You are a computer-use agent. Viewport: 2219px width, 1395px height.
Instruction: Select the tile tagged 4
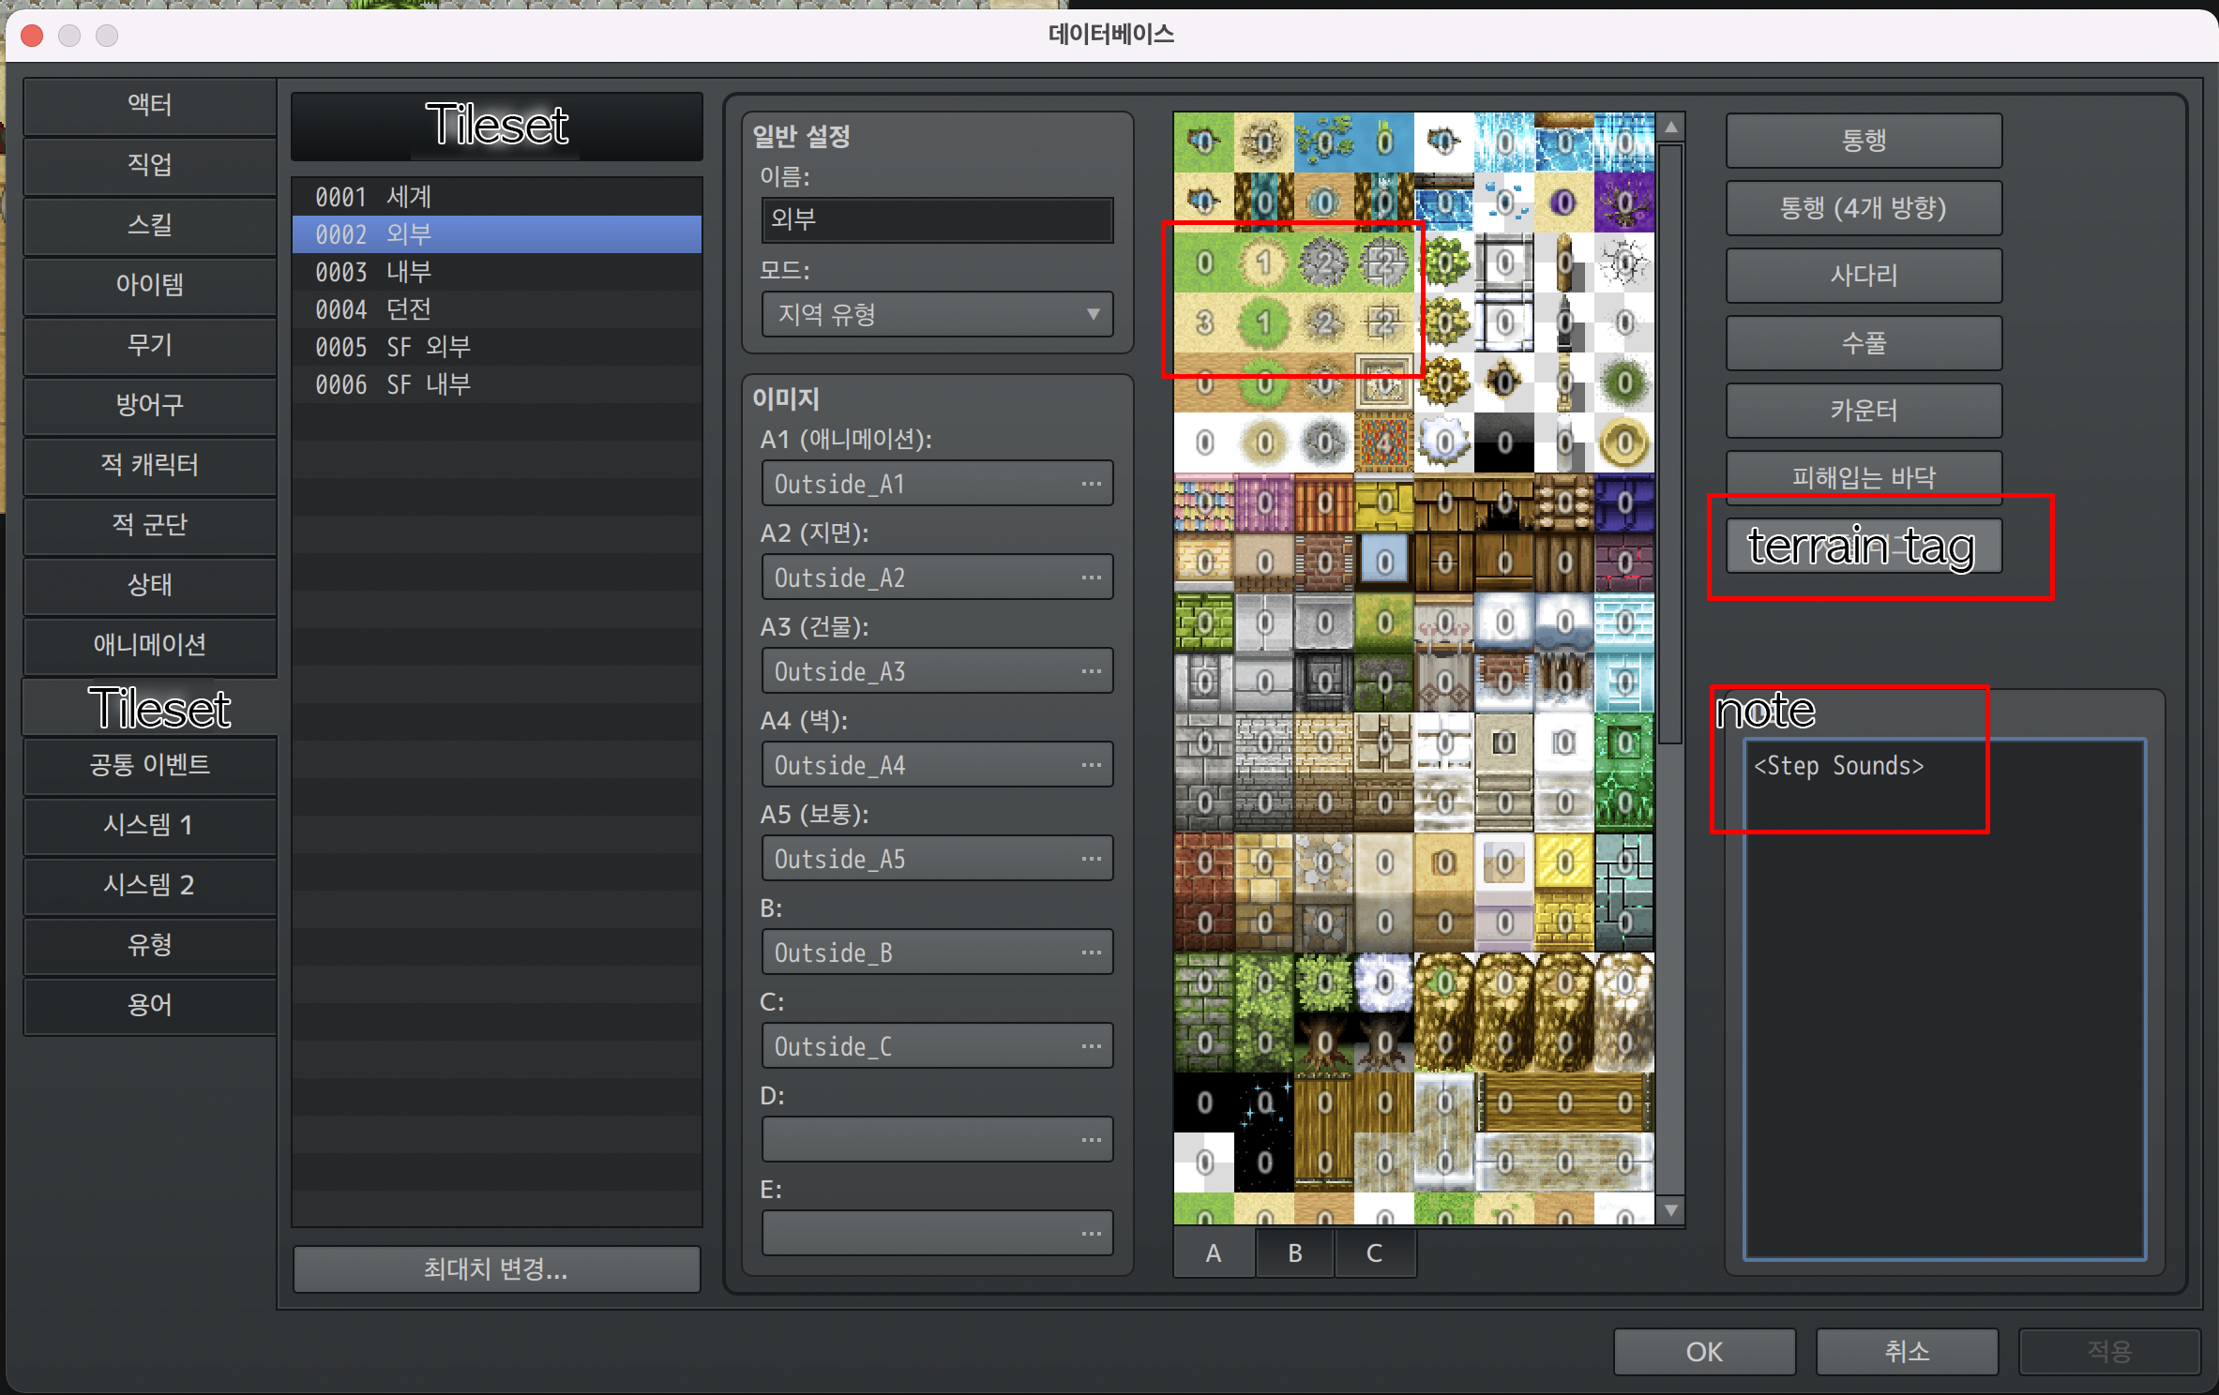pyautogui.click(x=1384, y=442)
